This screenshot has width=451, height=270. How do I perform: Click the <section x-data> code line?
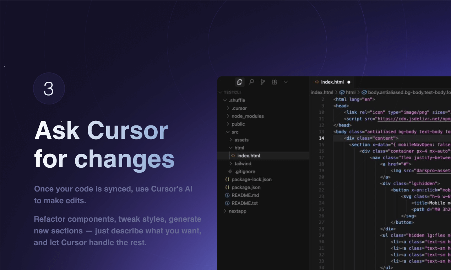[x=400, y=145]
